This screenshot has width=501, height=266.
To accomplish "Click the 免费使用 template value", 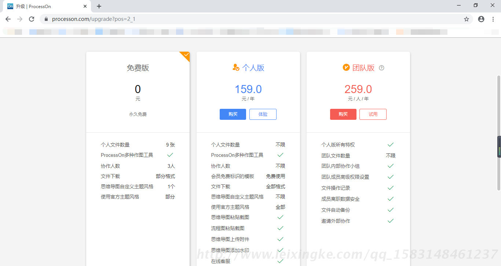I will click(275, 176).
